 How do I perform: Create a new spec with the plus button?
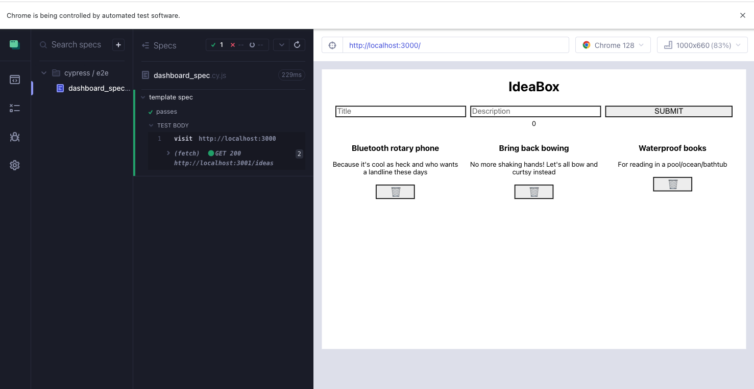click(118, 45)
